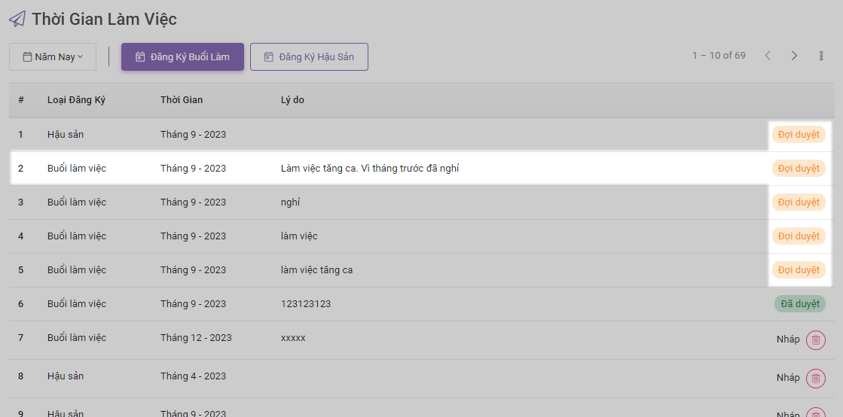Screen dimensions: 843x417
Task: Go to next page of results
Action: 794,56
